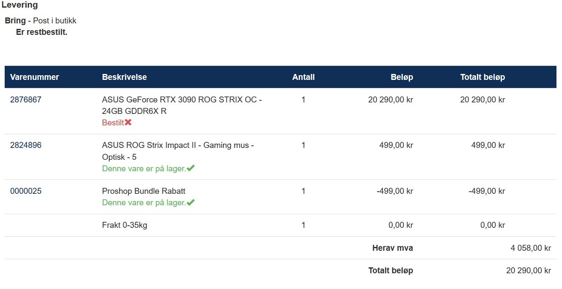This screenshot has height=289, width=562.
Task: Click the Antall column header
Action: click(x=303, y=77)
